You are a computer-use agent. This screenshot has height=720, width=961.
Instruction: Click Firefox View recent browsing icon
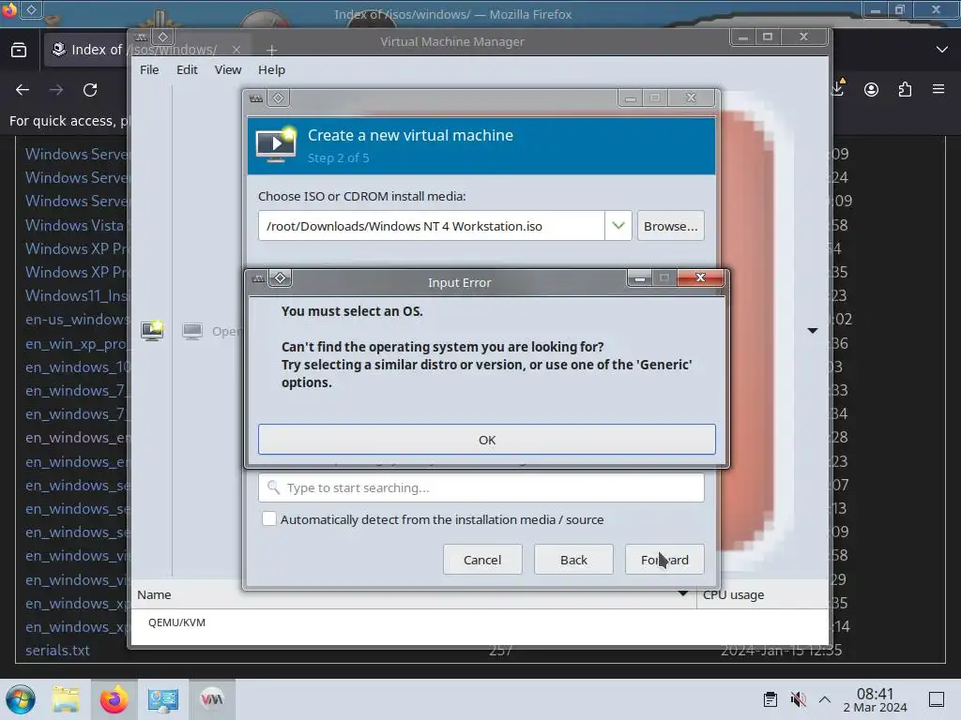pyautogui.click(x=19, y=50)
